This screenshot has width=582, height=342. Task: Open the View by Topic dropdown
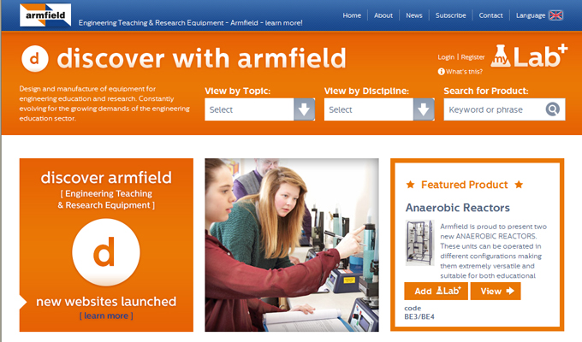260,109
